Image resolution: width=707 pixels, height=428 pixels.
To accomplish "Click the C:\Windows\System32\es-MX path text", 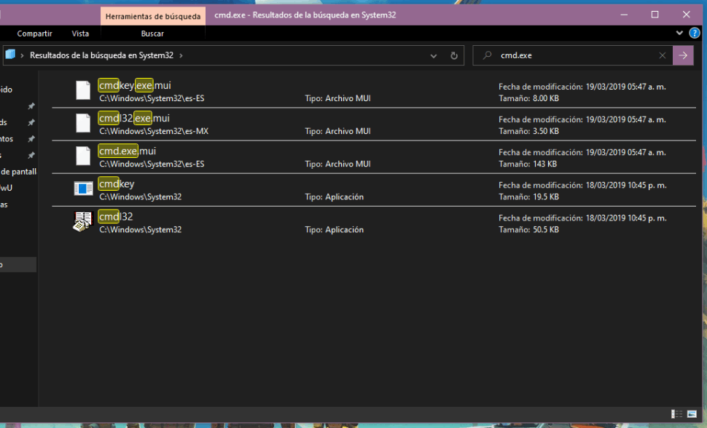I will 154,131.
